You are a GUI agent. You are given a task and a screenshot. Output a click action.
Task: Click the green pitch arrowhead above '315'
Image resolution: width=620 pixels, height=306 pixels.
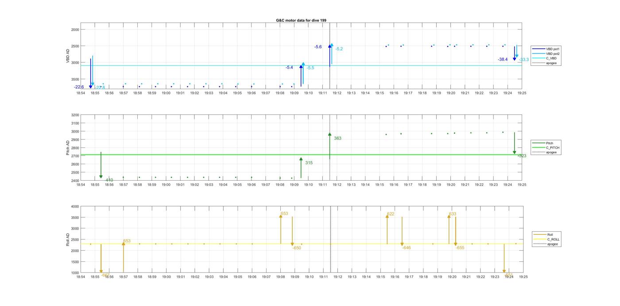[x=301, y=159]
